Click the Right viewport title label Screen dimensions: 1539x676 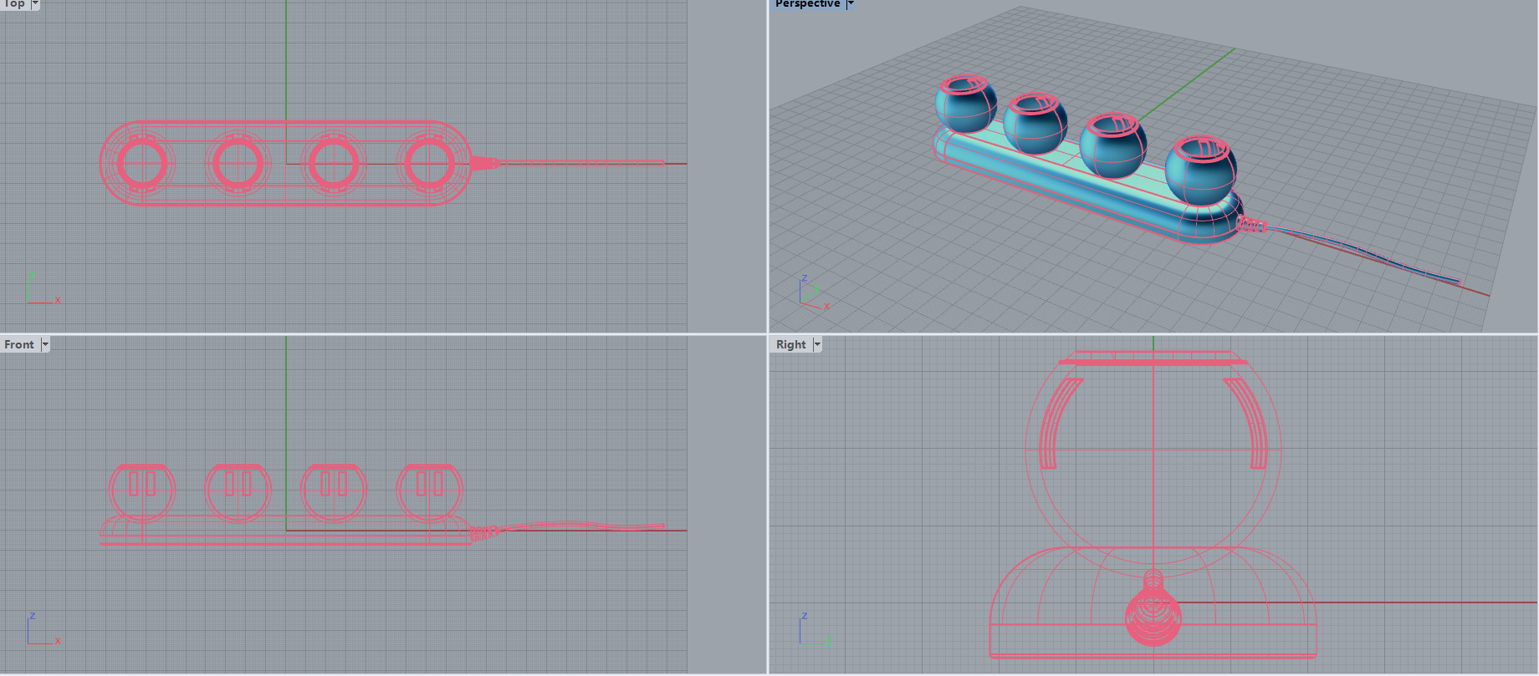pyautogui.click(x=790, y=344)
